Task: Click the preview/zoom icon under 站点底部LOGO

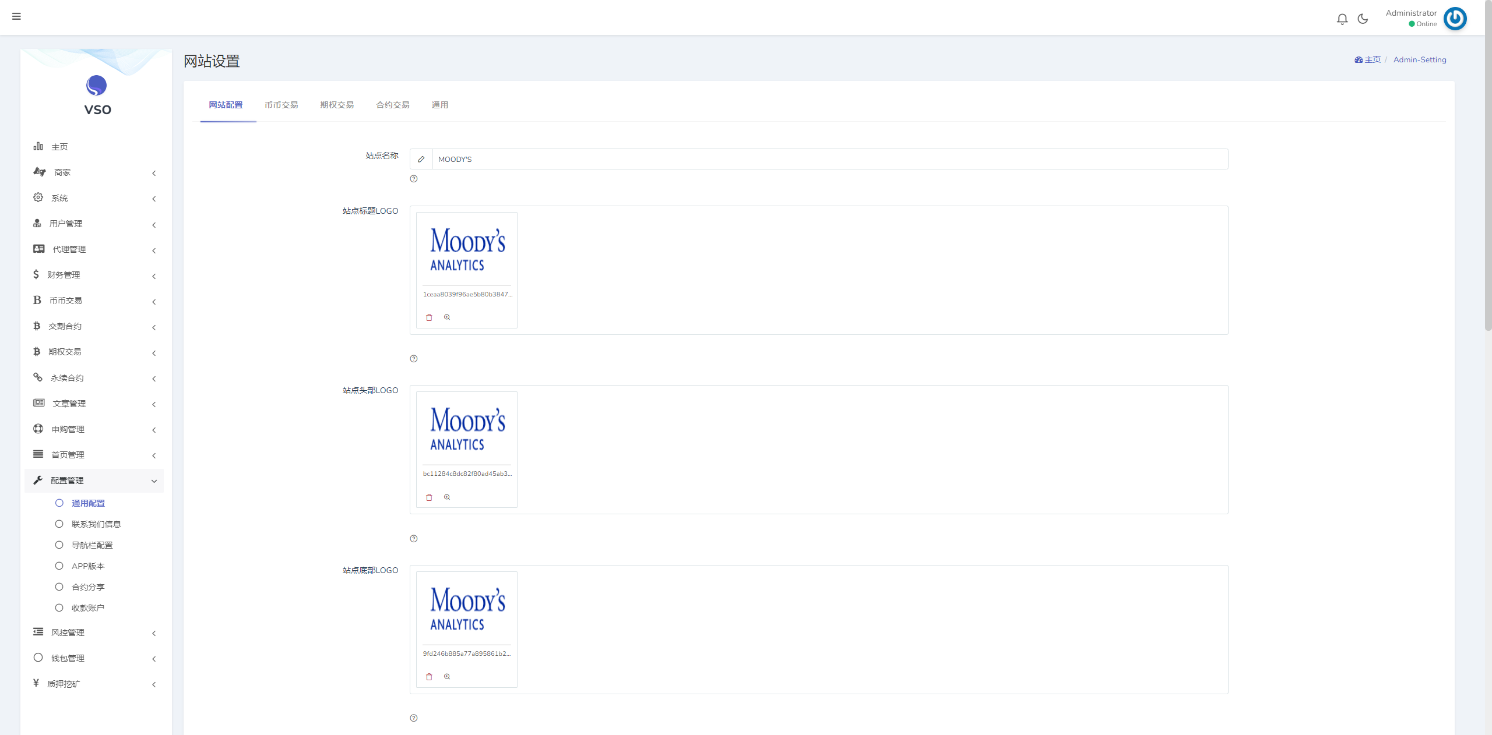Action: (x=447, y=676)
